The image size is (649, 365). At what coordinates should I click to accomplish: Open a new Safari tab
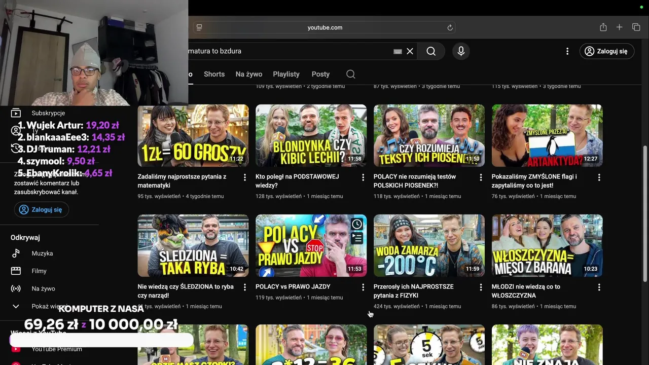coord(619,27)
